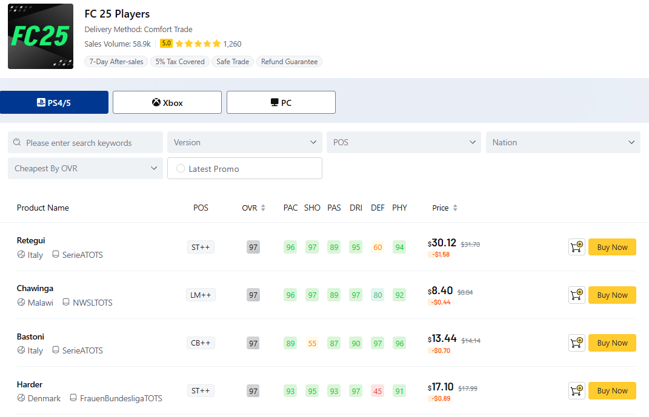649x417 pixels.
Task: Click the Refund Guarantee tag
Action: coord(289,62)
